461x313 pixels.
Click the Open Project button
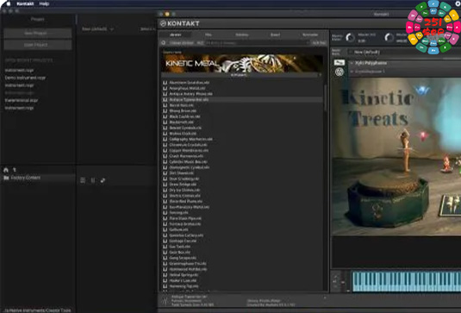pos(38,45)
